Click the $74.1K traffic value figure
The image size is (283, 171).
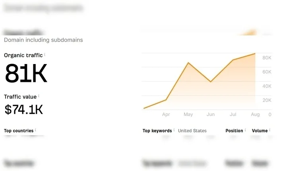[24, 109]
